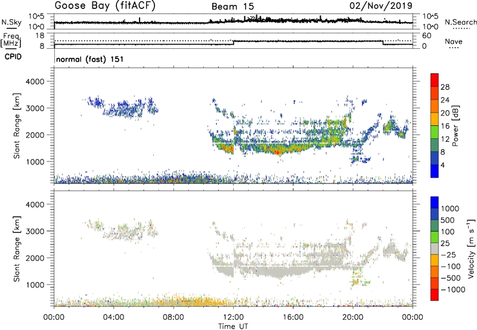Click the strong red echo near 15:00 in power panel
The image size is (477, 330).
pos(278,151)
